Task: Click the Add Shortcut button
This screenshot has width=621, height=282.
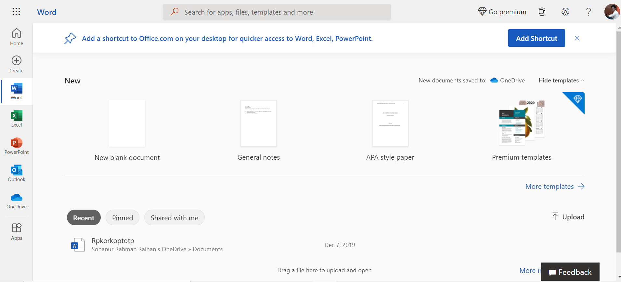Action: click(x=536, y=38)
